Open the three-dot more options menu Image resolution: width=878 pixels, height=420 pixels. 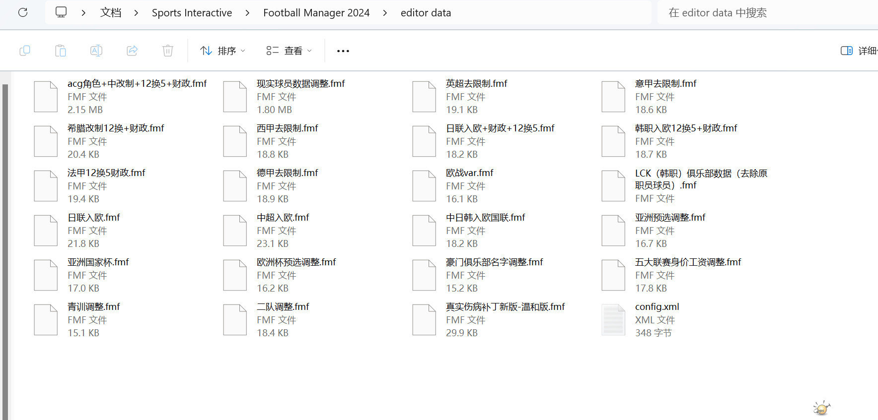(x=343, y=51)
